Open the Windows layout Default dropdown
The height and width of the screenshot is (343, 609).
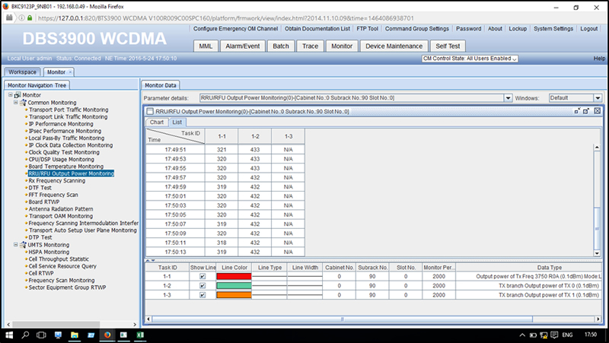coord(598,98)
